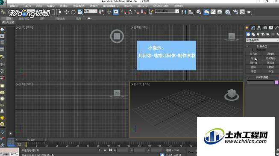This screenshot has width=279, height=156.
Task: Open the Edit (E) menu
Action: [14, 6]
